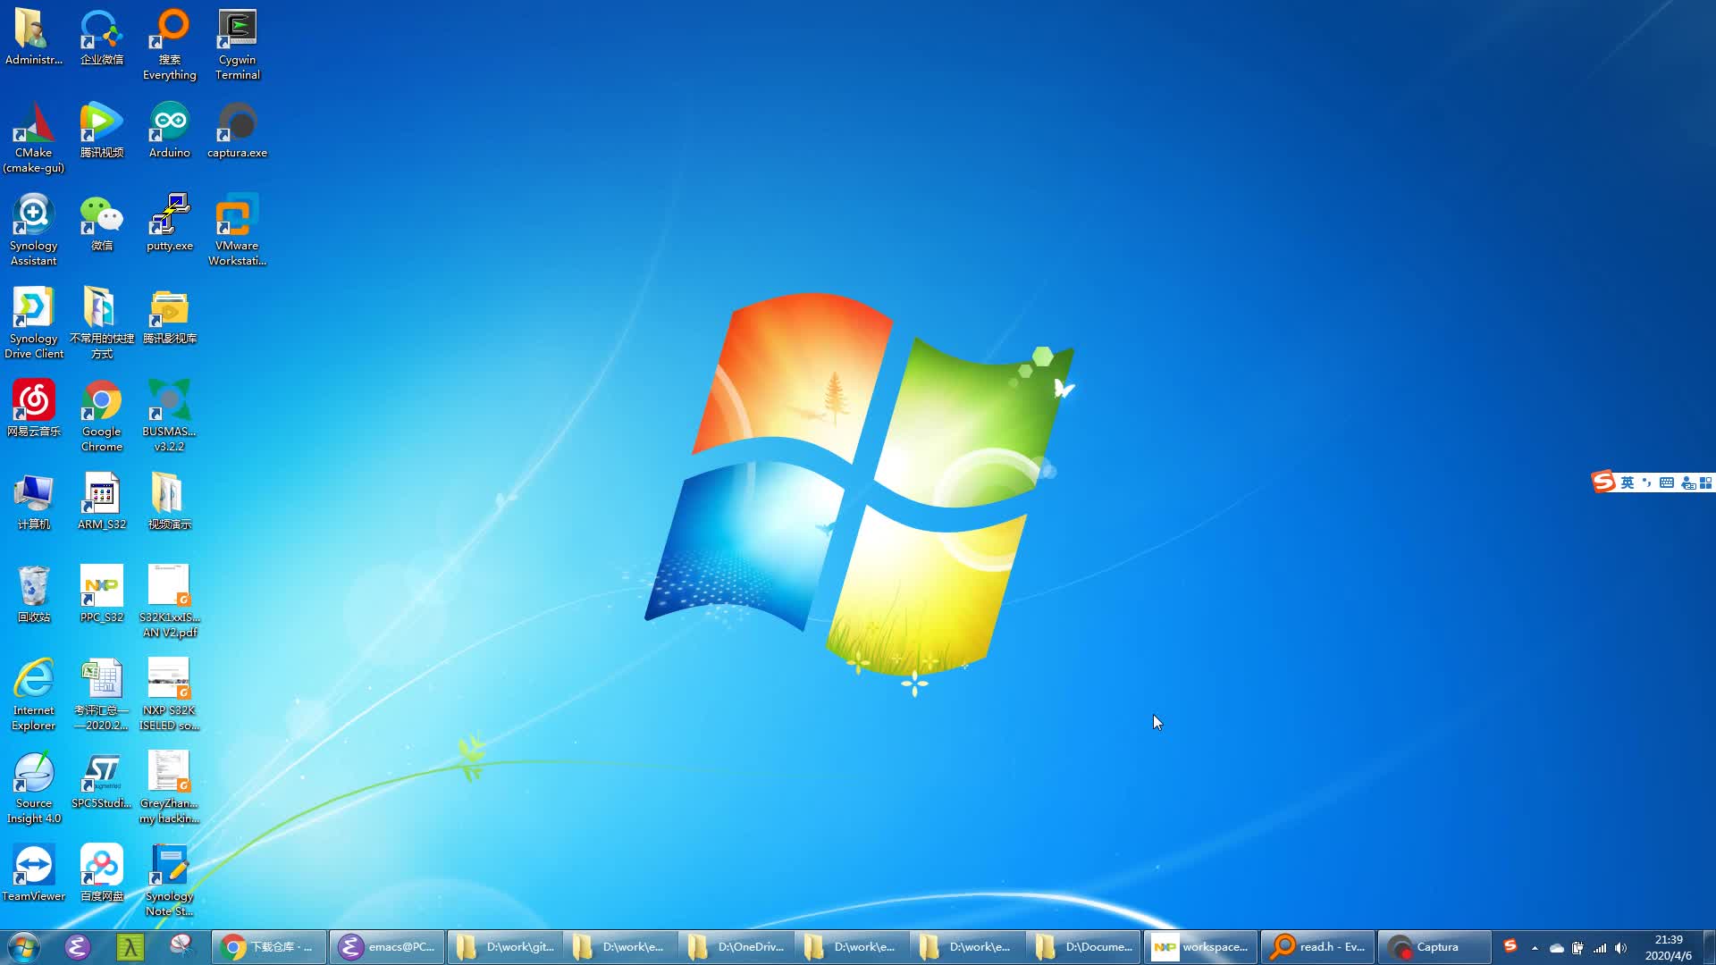This screenshot has height=965, width=1716.
Task: Open the volume speaker tray icon
Action: pos(1620,948)
